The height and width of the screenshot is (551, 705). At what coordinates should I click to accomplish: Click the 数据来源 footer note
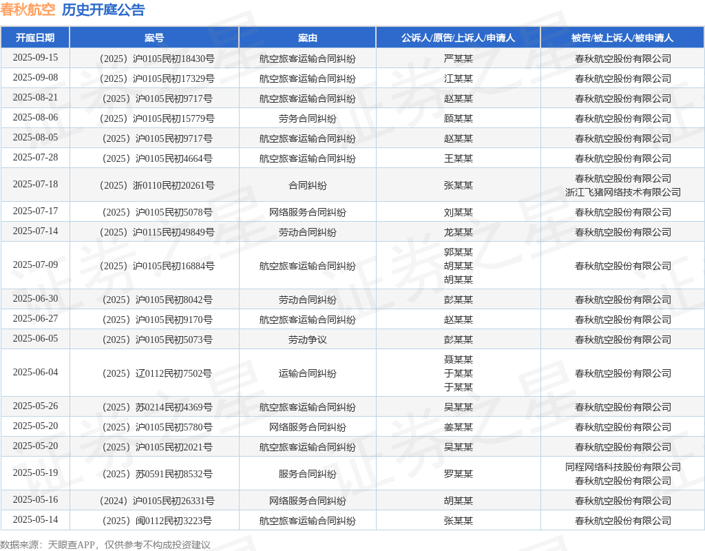[105, 545]
